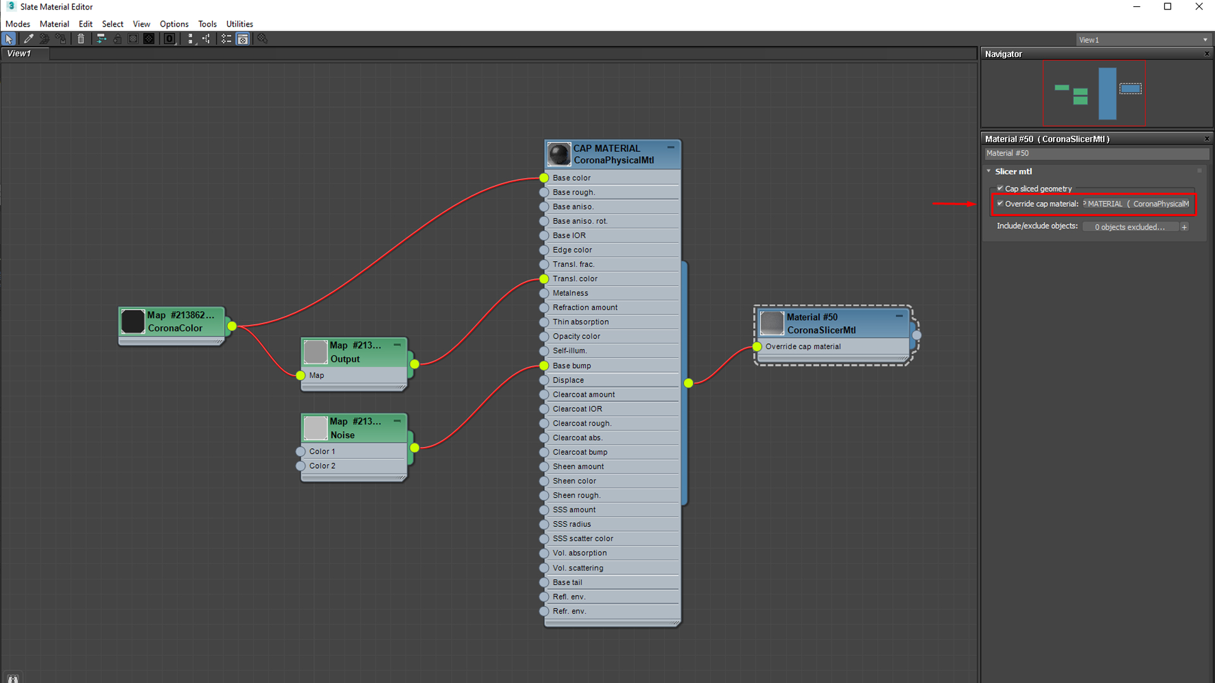Click the CAP MATERIAL sphere preview thumbnail
The height and width of the screenshot is (683, 1215).
(x=559, y=154)
